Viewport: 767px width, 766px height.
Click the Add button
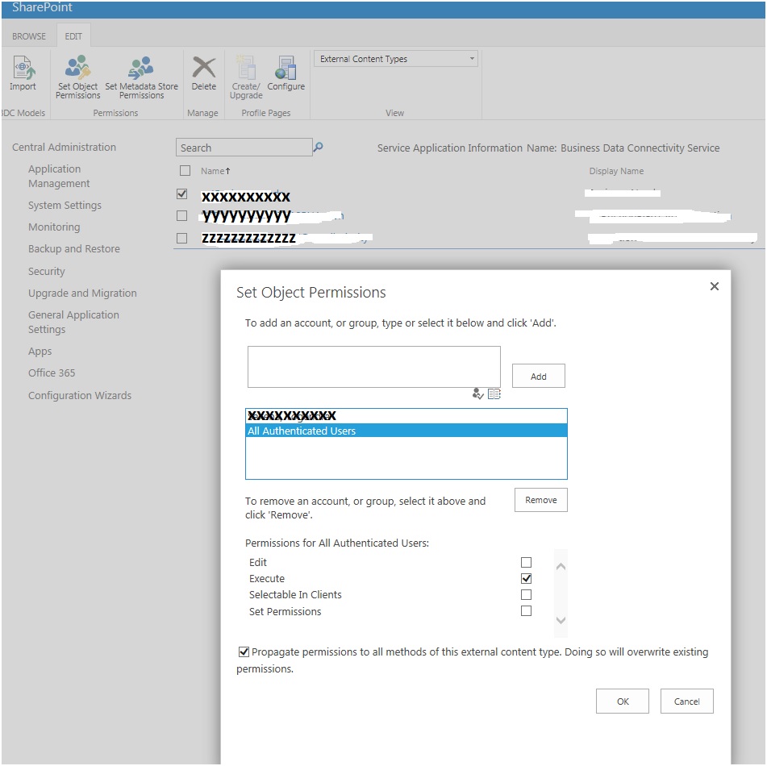[539, 377]
